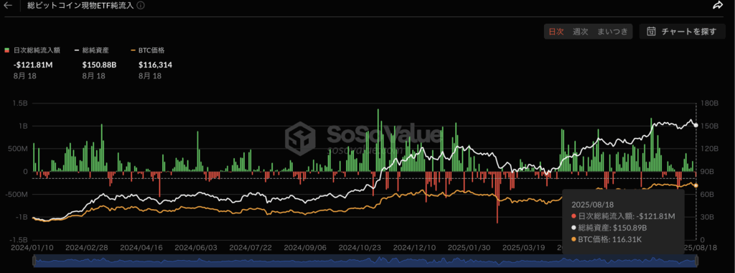The height and width of the screenshot is (273, 735).
Task: Click the 1.5B left axis label
Action: (x=20, y=103)
